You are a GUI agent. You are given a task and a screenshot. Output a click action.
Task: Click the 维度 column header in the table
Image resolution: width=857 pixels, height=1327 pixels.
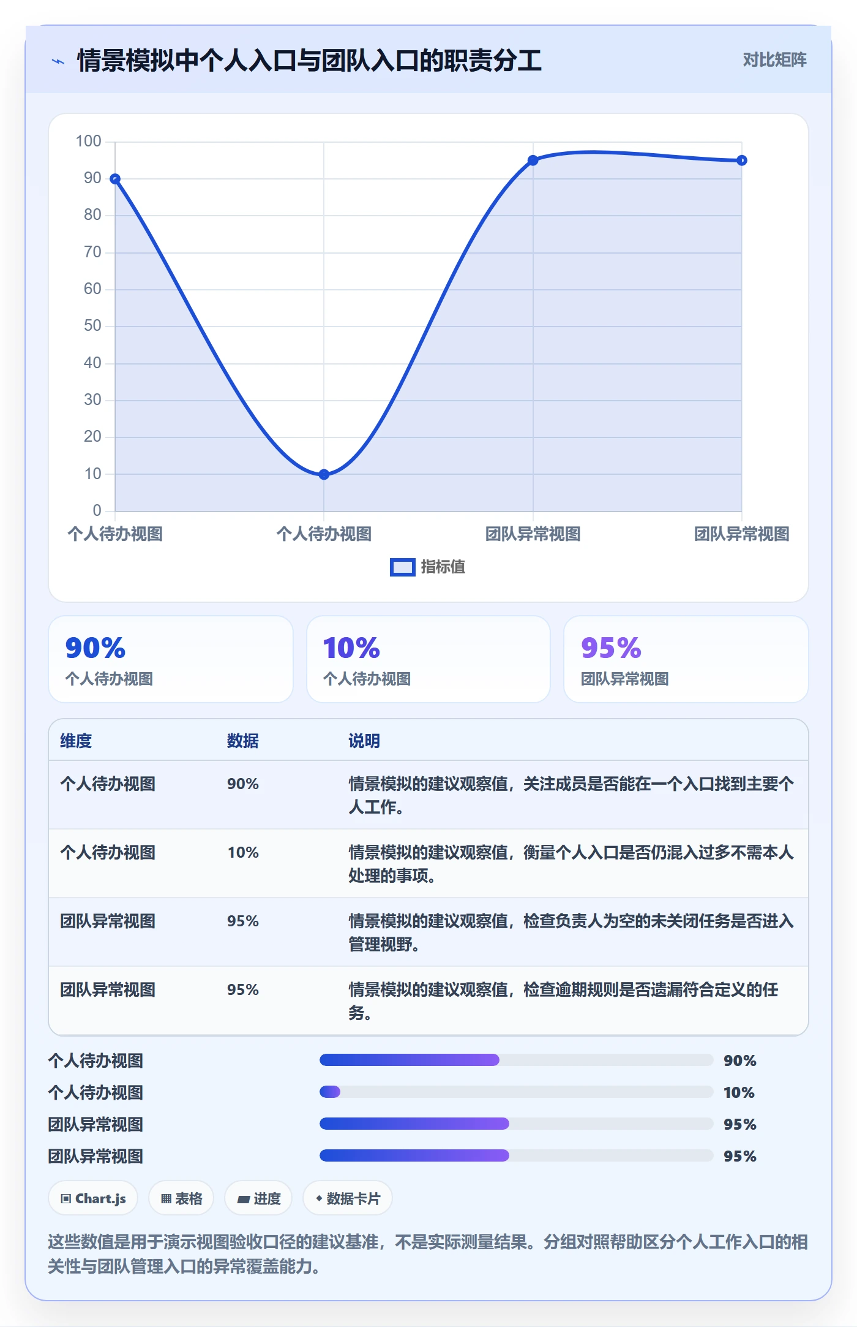pyautogui.click(x=76, y=741)
